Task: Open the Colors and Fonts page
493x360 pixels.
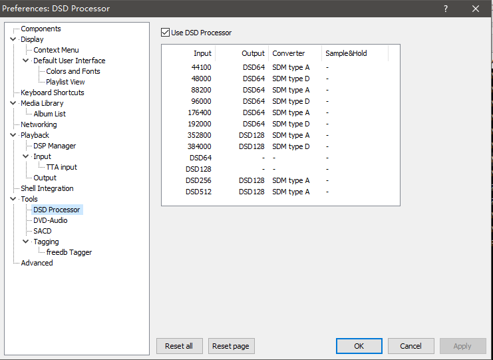Action: point(73,71)
